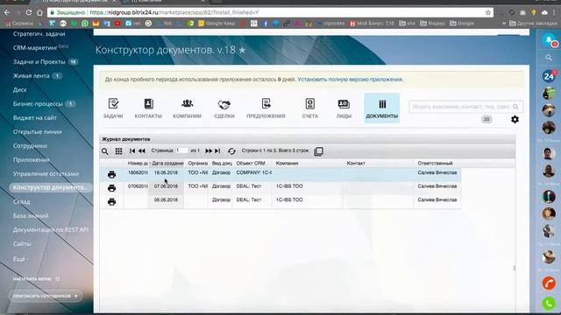The height and width of the screenshot is (315, 561).
Task: Open the Google Keep bookmark
Action: coord(217,24)
